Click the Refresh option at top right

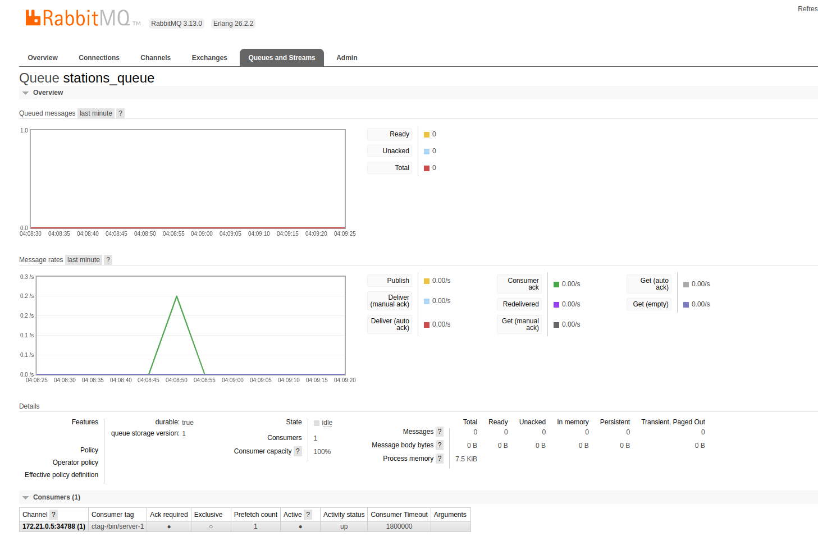807,9
